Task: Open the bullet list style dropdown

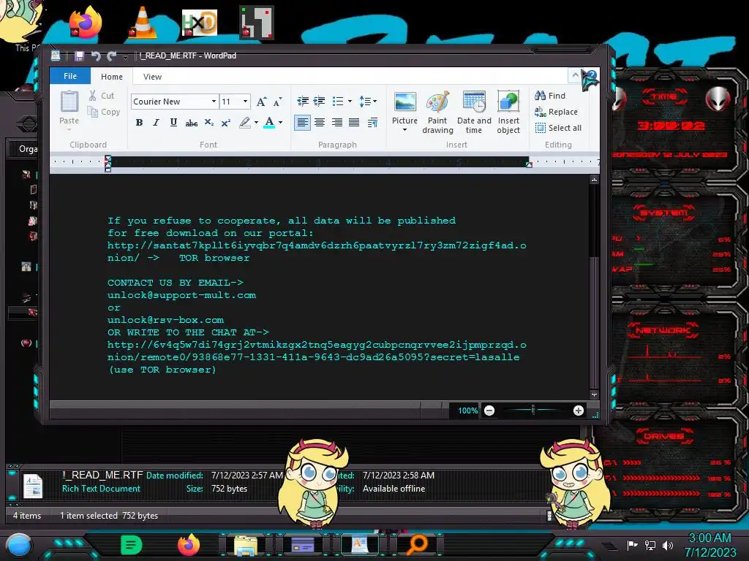Action: pyautogui.click(x=350, y=101)
